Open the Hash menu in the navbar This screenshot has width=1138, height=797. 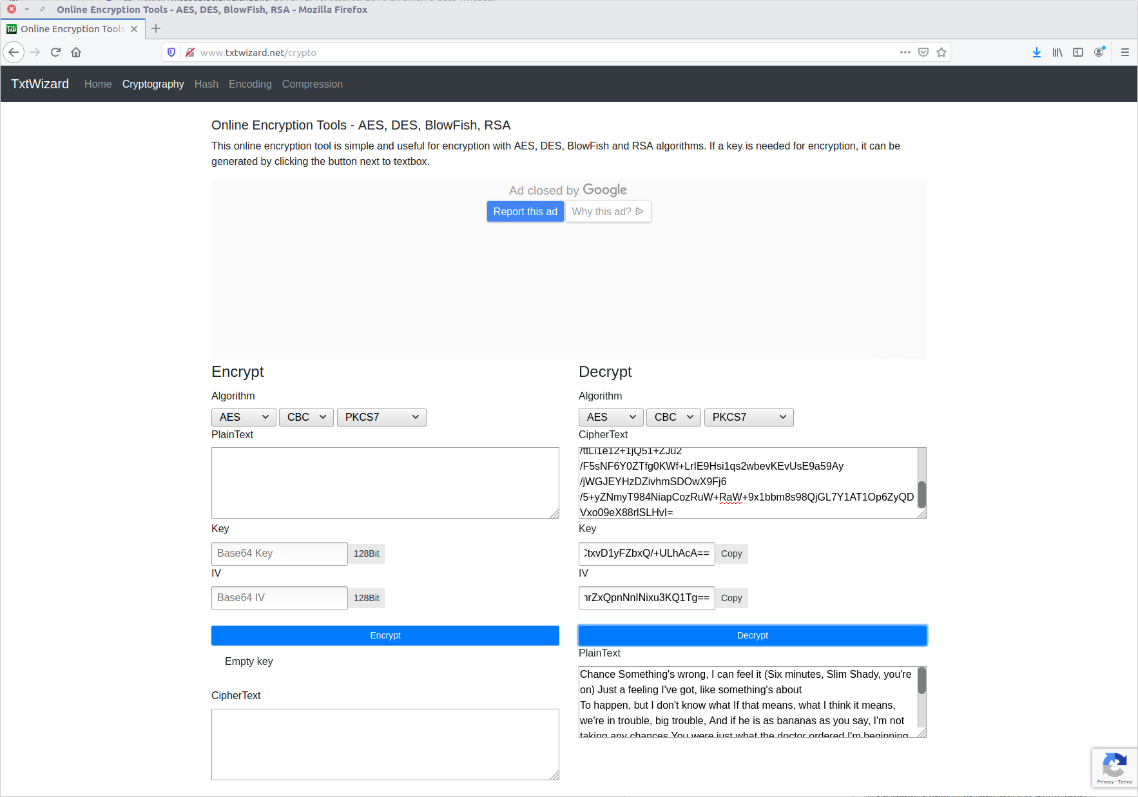(x=206, y=84)
